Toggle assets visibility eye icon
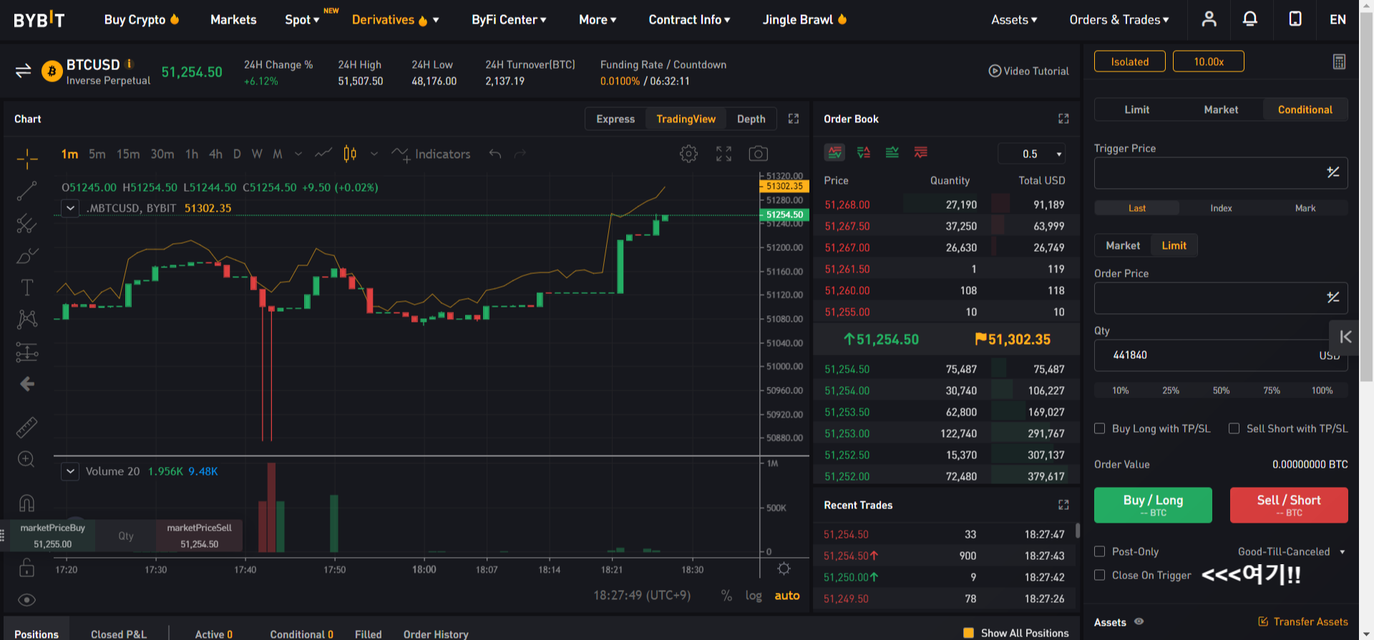 (1139, 621)
